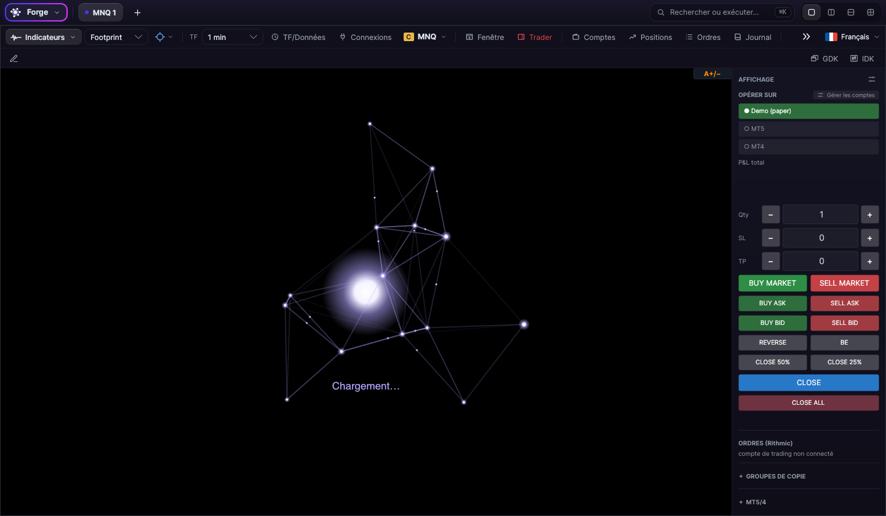
Task: Activate the pencil drawing tool
Action: click(14, 58)
